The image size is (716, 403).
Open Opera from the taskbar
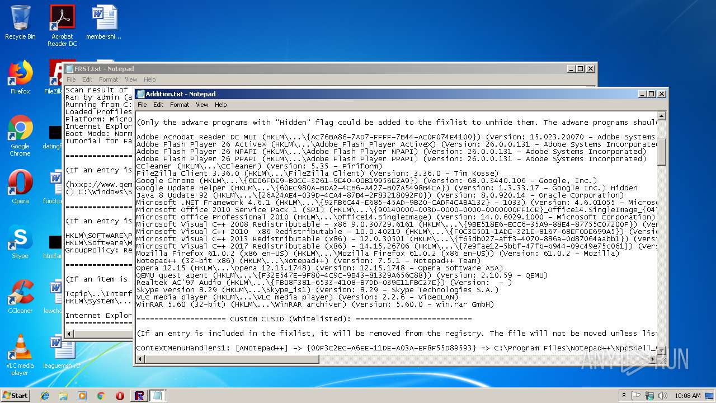coord(120,396)
